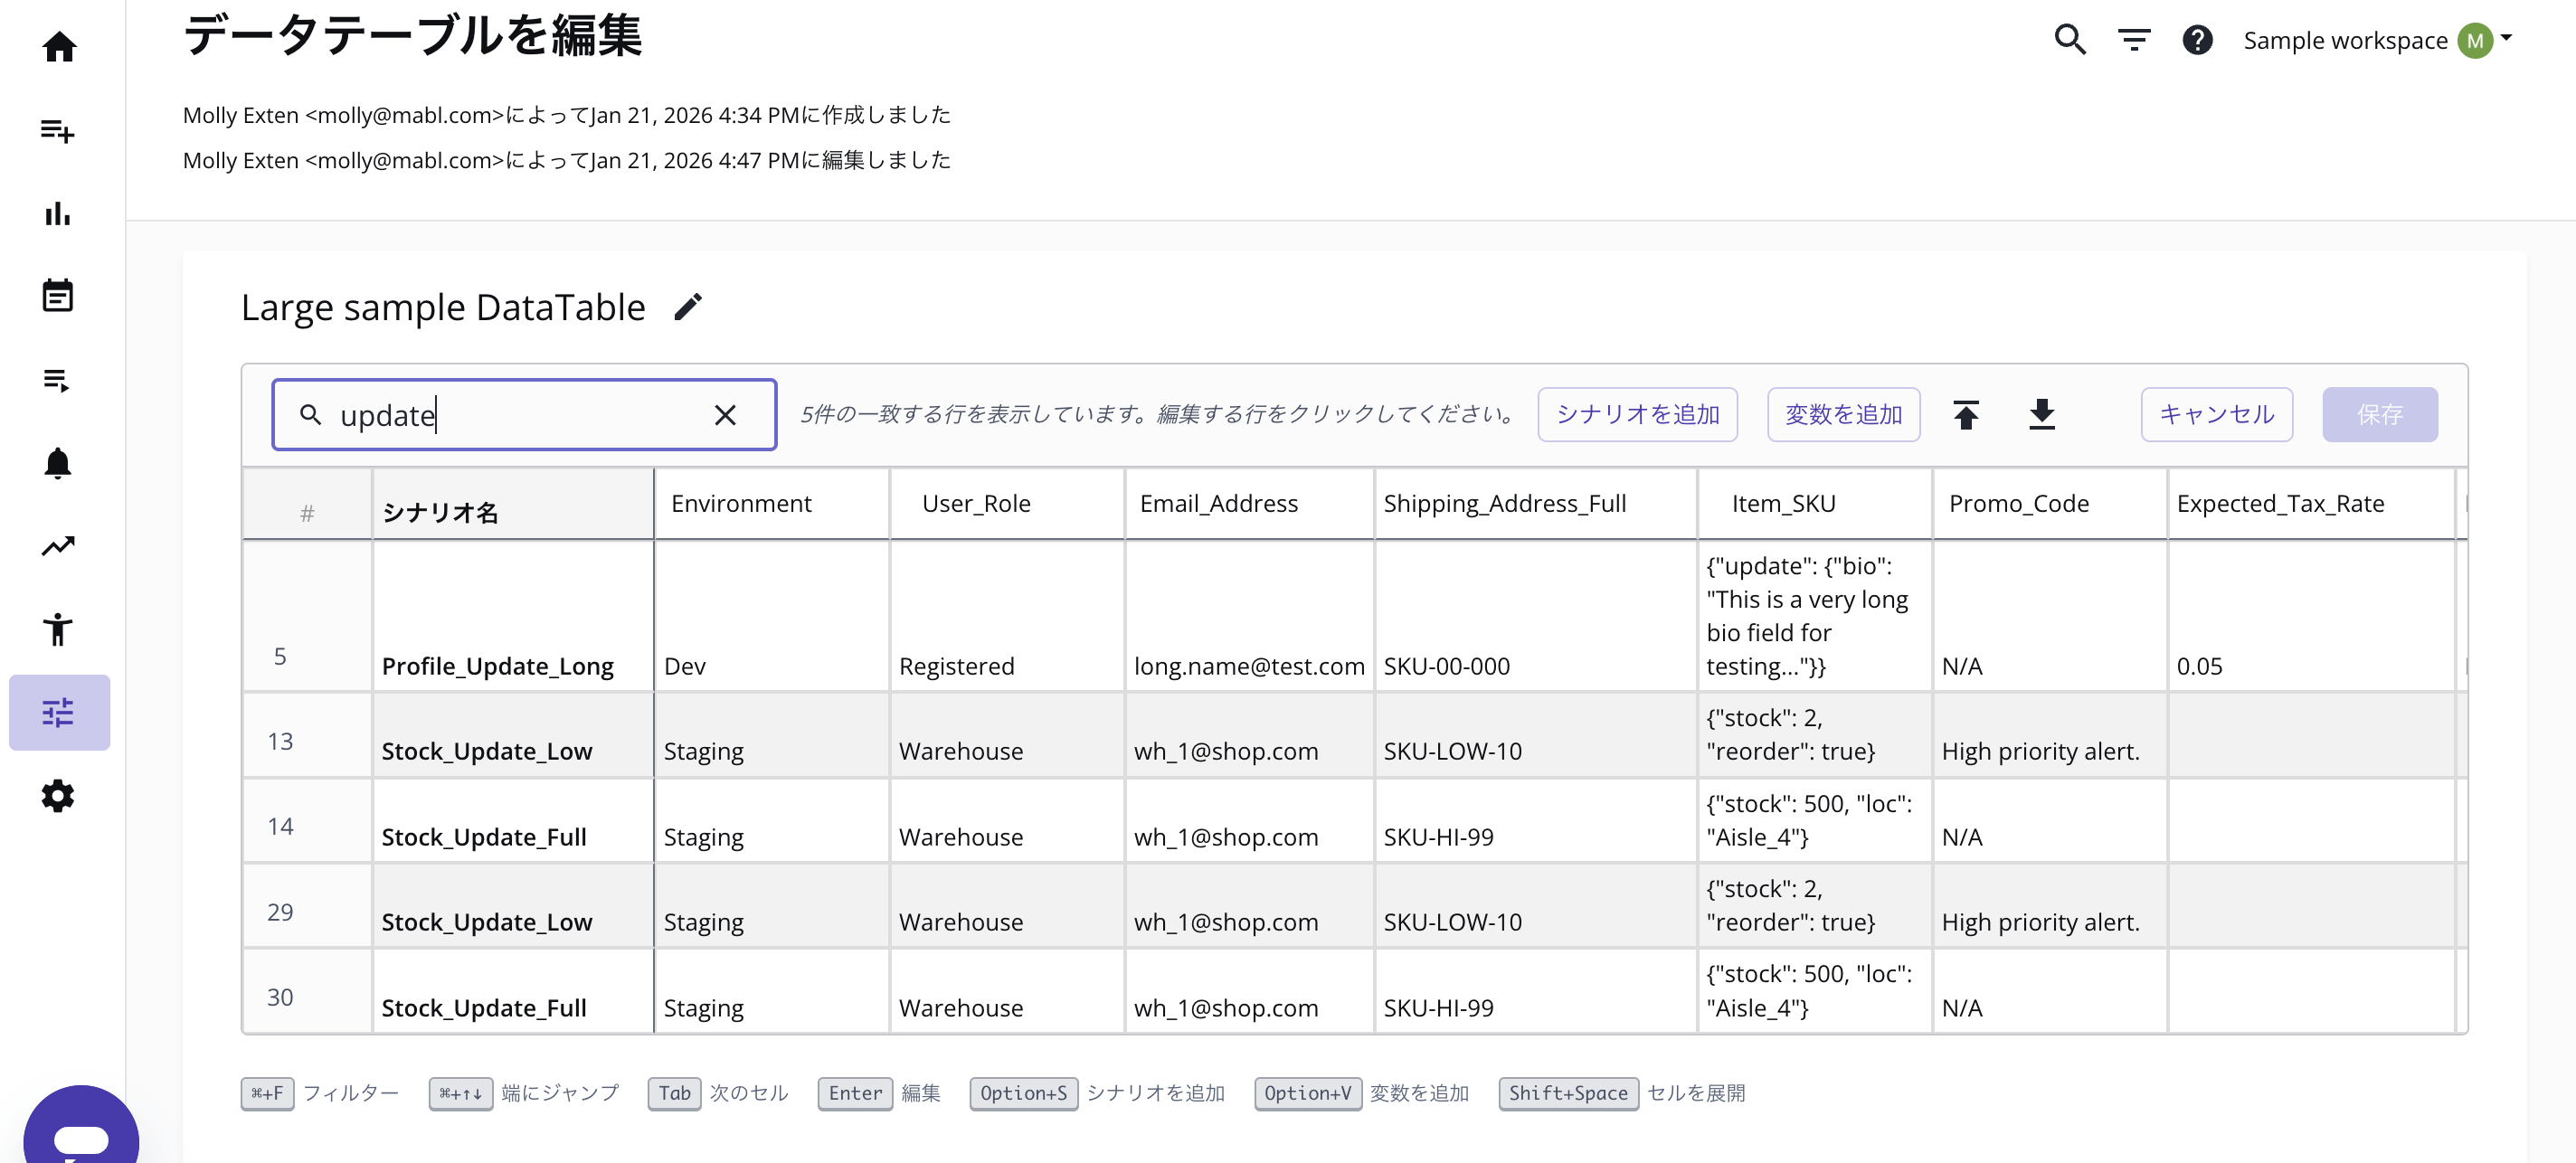Go to the home dashboard icon
The image size is (2576, 1163).
pyautogui.click(x=59, y=47)
